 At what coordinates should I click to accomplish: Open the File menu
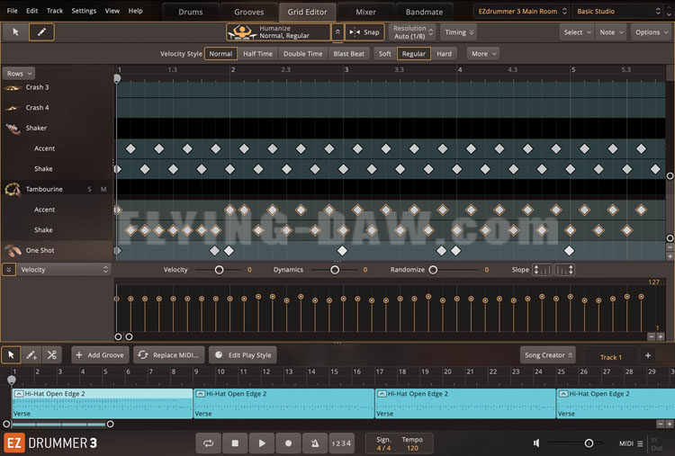12,11
